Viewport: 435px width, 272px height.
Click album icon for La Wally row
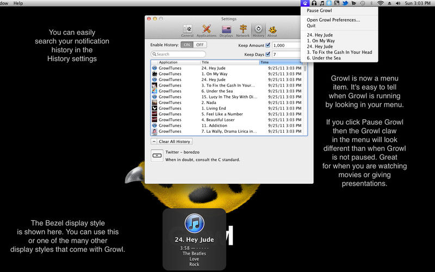point(154,131)
